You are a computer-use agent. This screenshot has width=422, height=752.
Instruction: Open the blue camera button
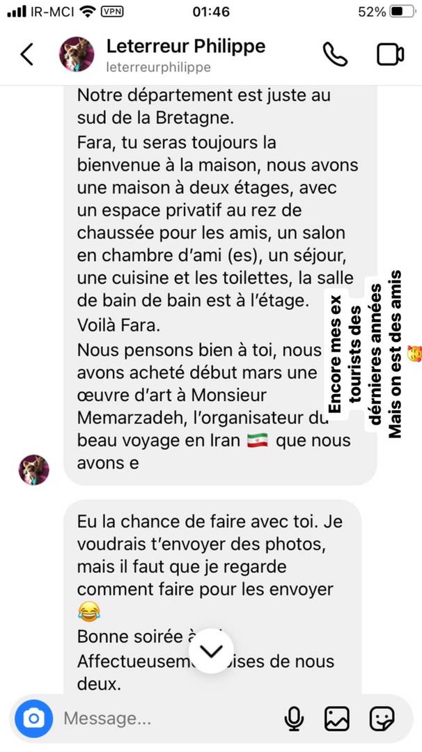(33, 719)
